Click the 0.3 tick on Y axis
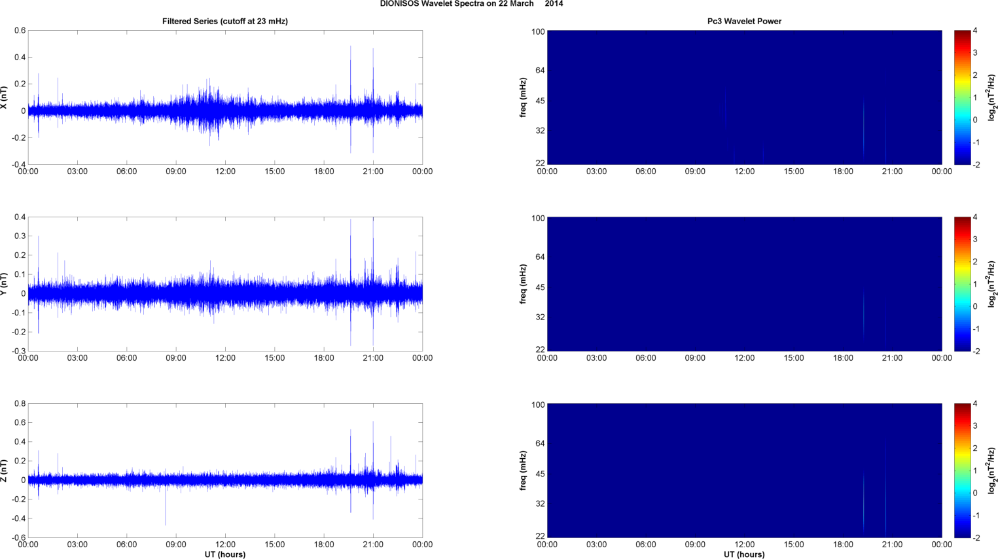Image resolution: width=998 pixels, height=559 pixels. pyautogui.click(x=20, y=236)
